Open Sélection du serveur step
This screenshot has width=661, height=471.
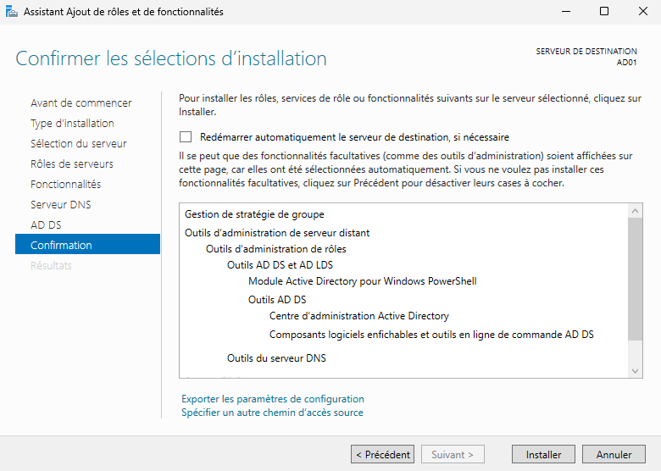(x=78, y=143)
